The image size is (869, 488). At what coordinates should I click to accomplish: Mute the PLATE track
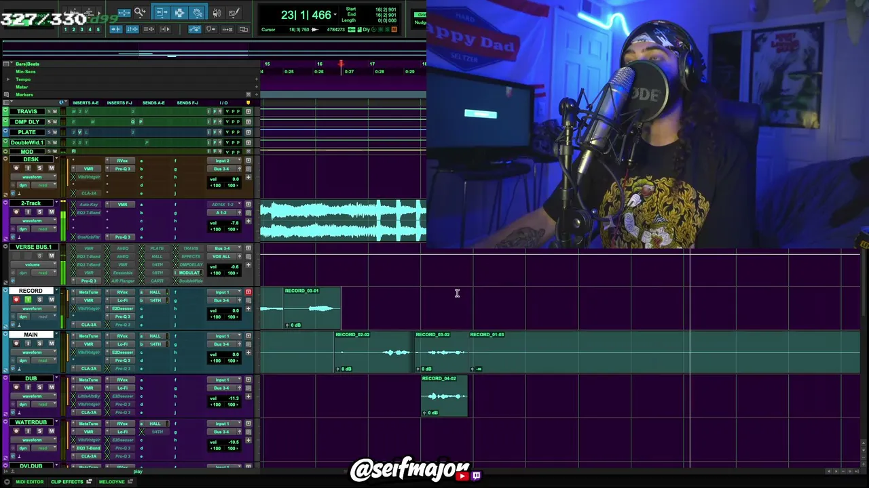(55, 132)
